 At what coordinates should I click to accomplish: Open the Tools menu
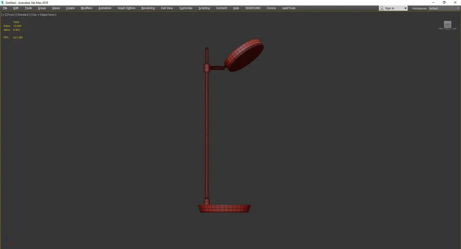tap(28, 8)
